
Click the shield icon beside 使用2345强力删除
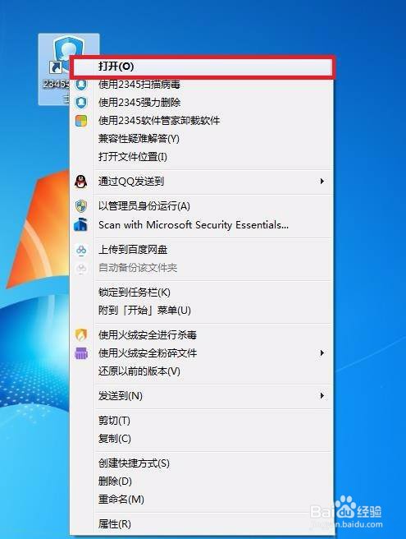coord(81,103)
